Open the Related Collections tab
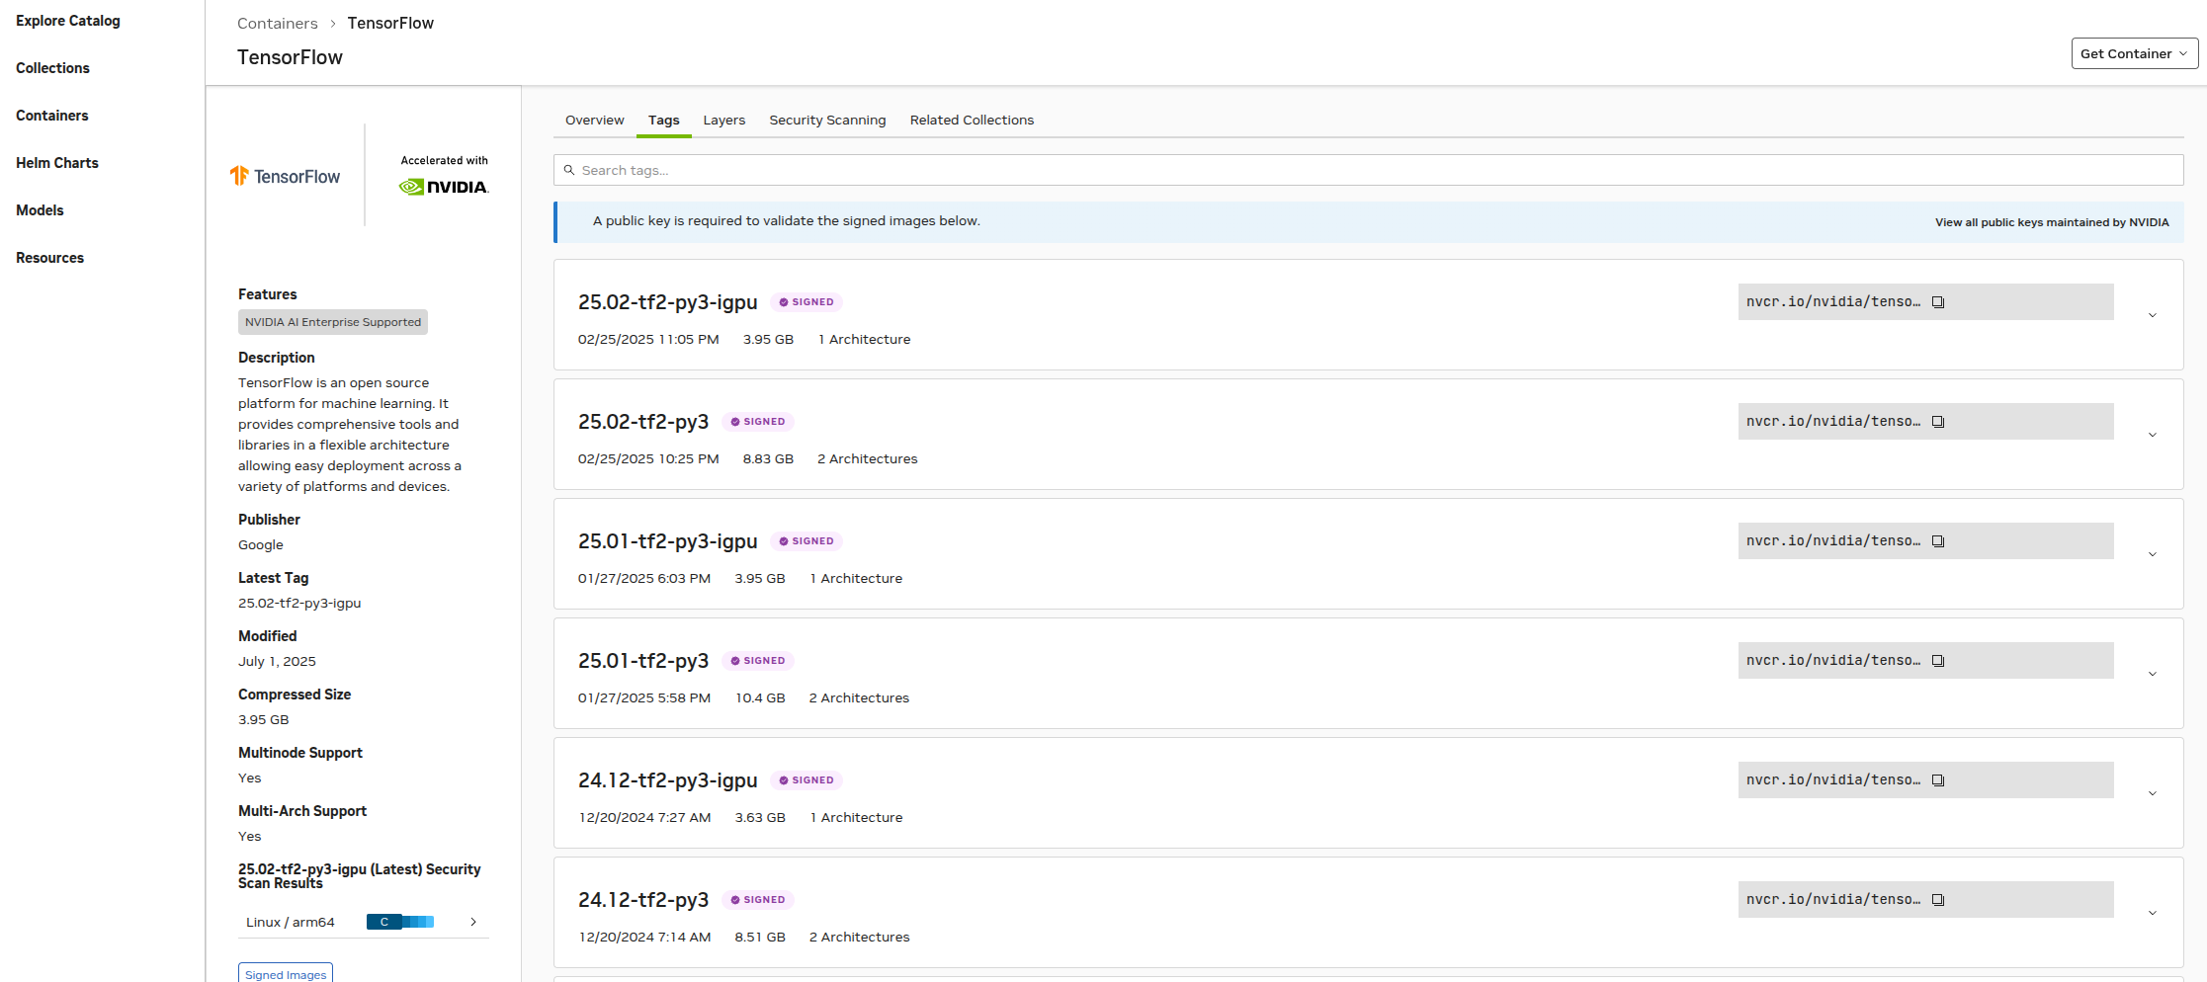Image resolution: width=2207 pixels, height=982 pixels. pos(972,120)
